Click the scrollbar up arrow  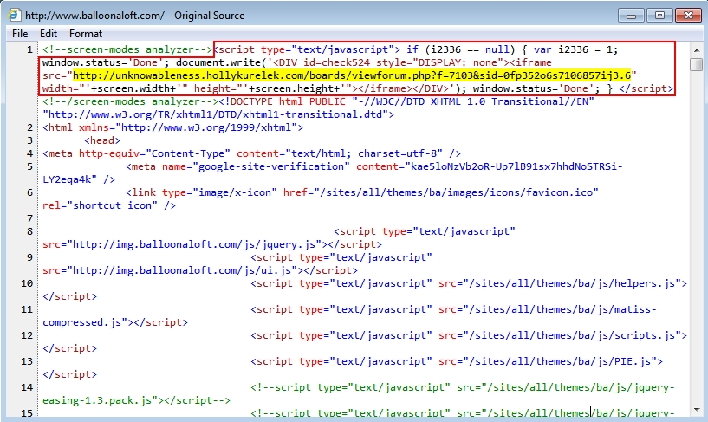[697, 49]
